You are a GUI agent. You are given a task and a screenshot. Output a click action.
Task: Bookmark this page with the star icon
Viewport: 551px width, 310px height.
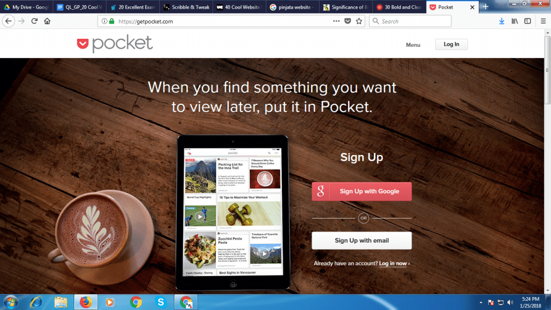(359, 21)
